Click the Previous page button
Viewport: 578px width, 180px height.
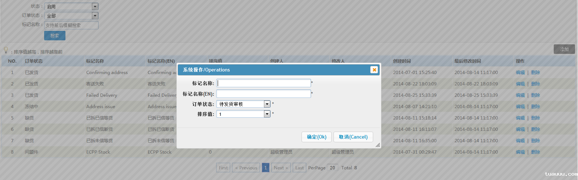(x=246, y=168)
